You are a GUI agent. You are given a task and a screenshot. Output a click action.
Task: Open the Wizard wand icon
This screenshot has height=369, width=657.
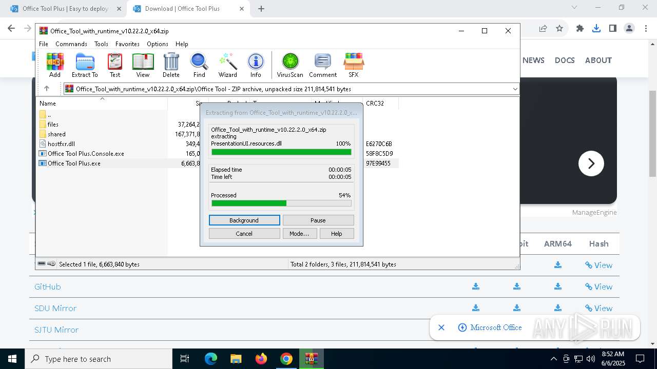[228, 65]
